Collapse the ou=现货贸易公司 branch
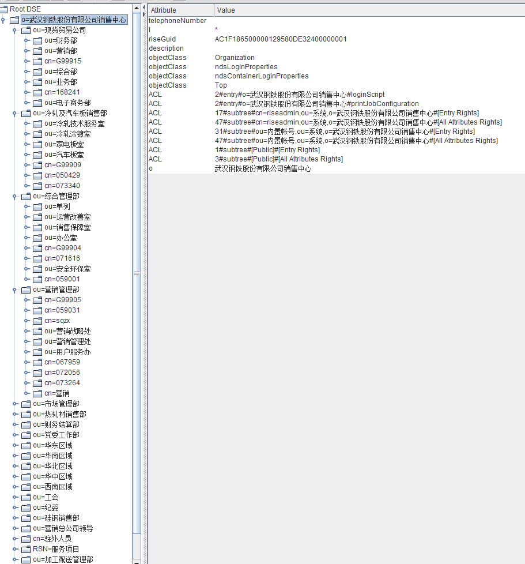This screenshot has width=525, height=564. tap(15, 31)
